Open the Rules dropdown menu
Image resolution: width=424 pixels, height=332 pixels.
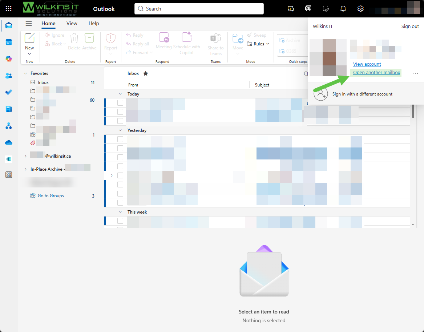tap(258, 44)
